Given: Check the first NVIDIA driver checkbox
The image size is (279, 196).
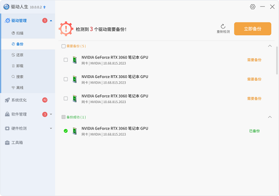Looking at the screenshot, I should (x=66, y=60).
